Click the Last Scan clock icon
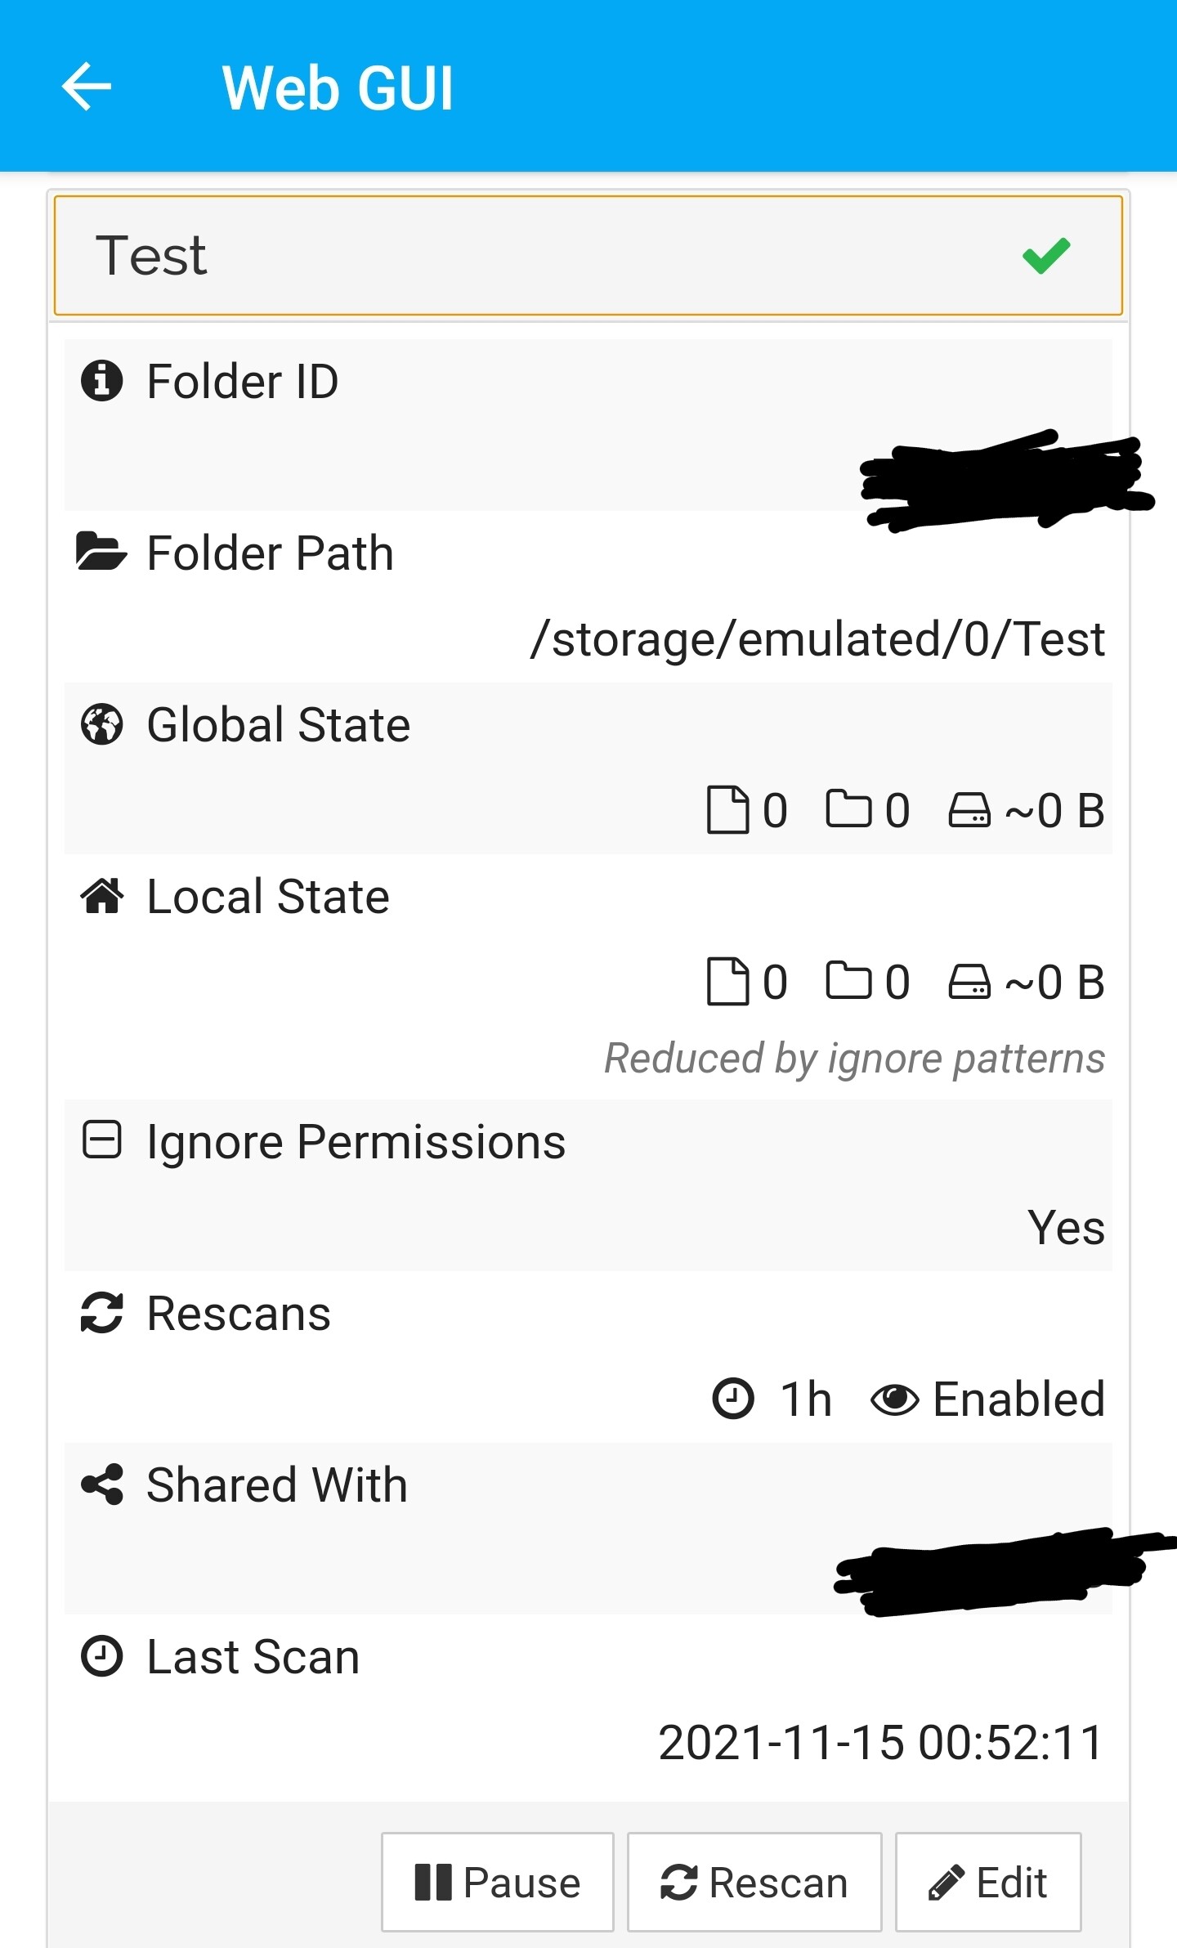Image resolution: width=1177 pixels, height=1948 pixels. 102,1656
